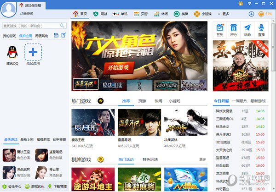This screenshot has width=276, height=192.
Task: Select 盗墓笔记 banner thumbnail
Action: 86,84
